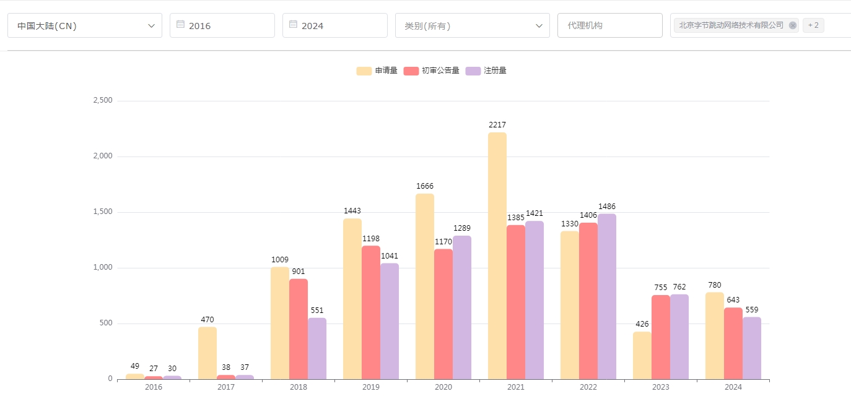Click calendar icon in 2024 end field
The height and width of the screenshot is (407, 851).
pos(293,25)
